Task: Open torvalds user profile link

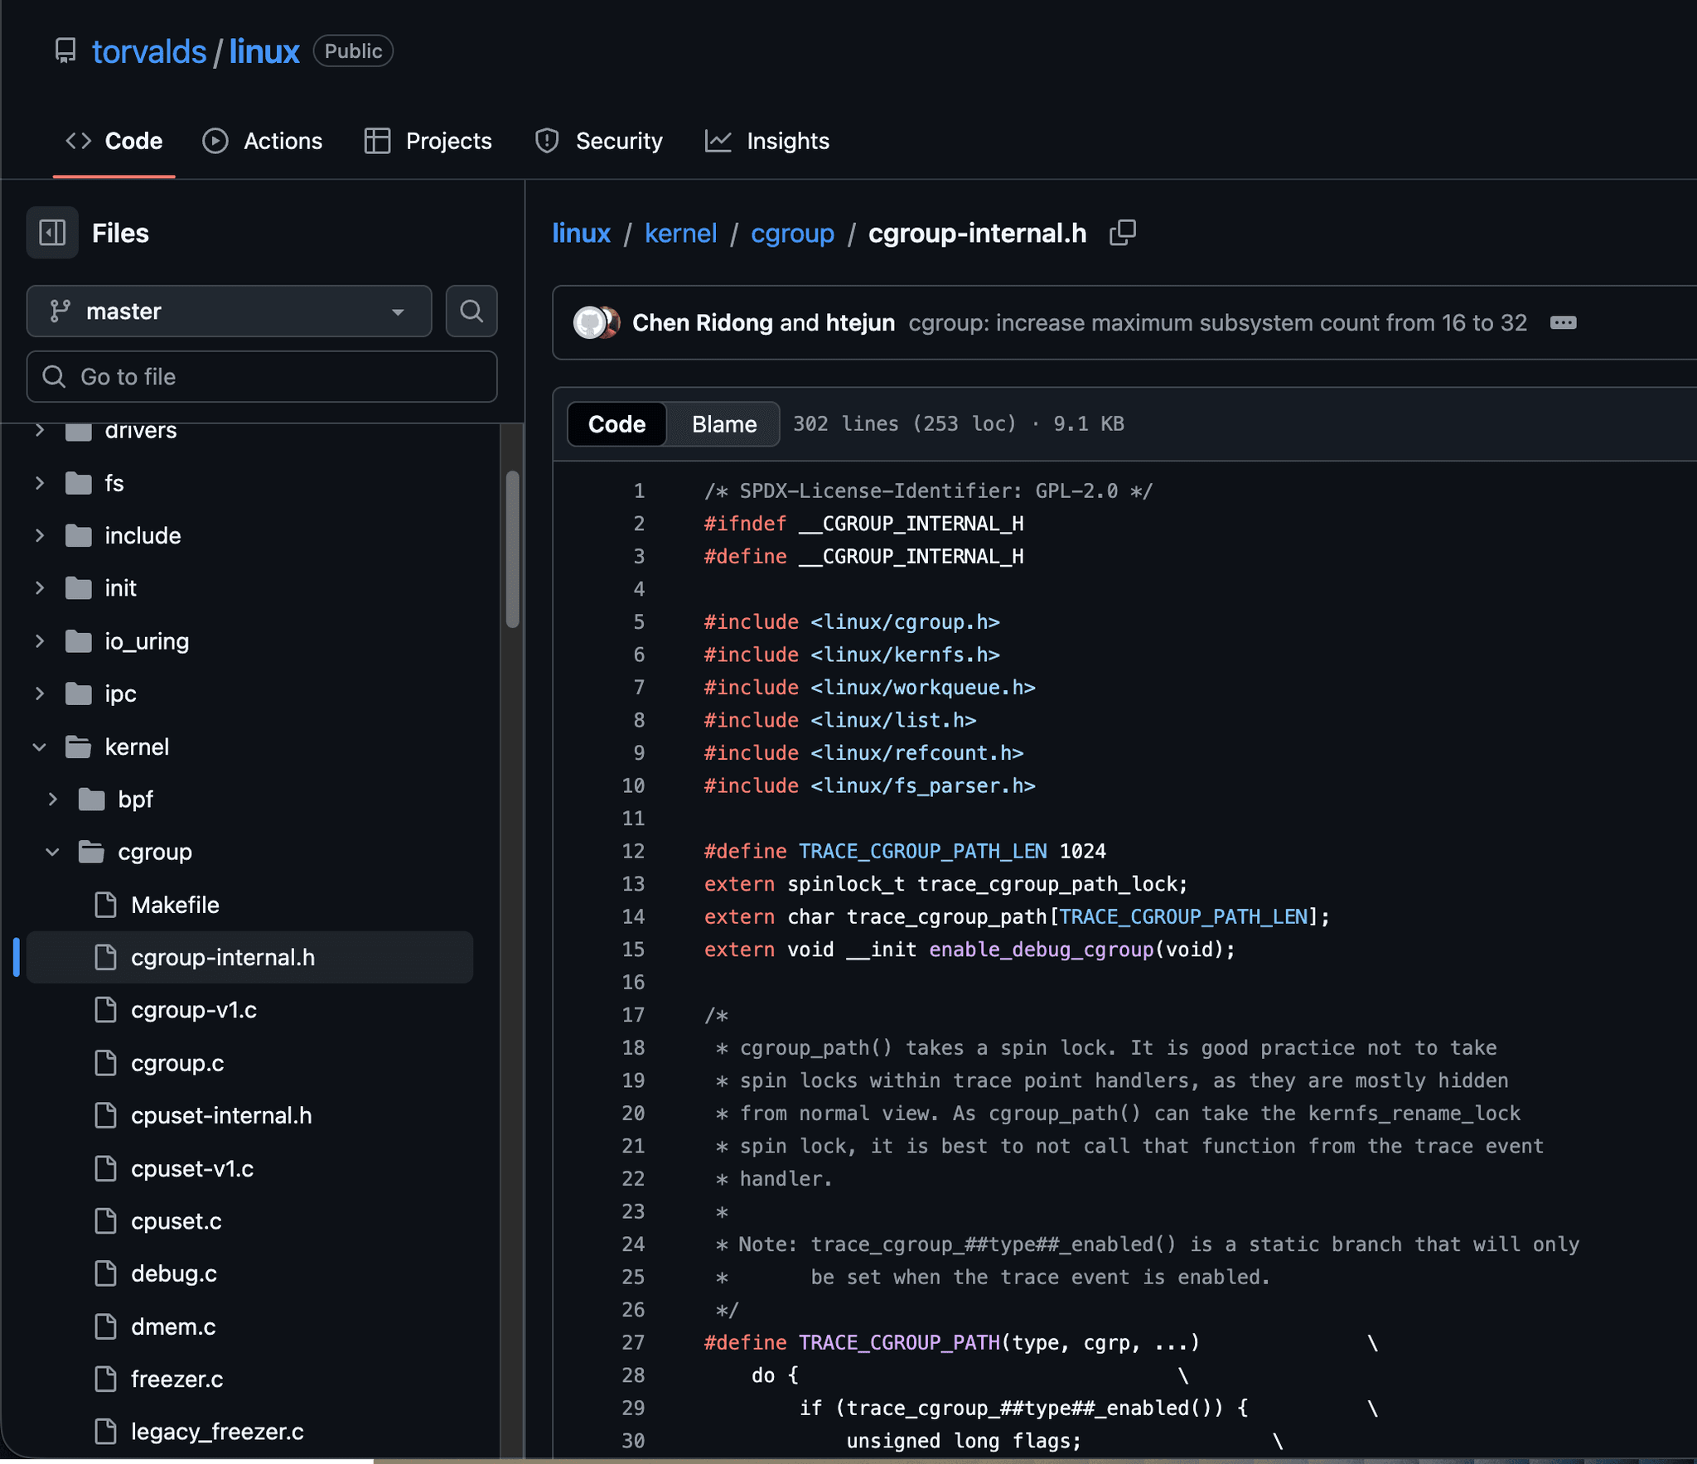Action: [149, 51]
